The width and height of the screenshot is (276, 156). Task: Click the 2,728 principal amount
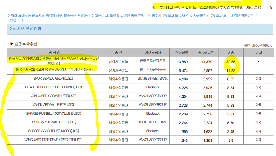(x=183, y=105)
